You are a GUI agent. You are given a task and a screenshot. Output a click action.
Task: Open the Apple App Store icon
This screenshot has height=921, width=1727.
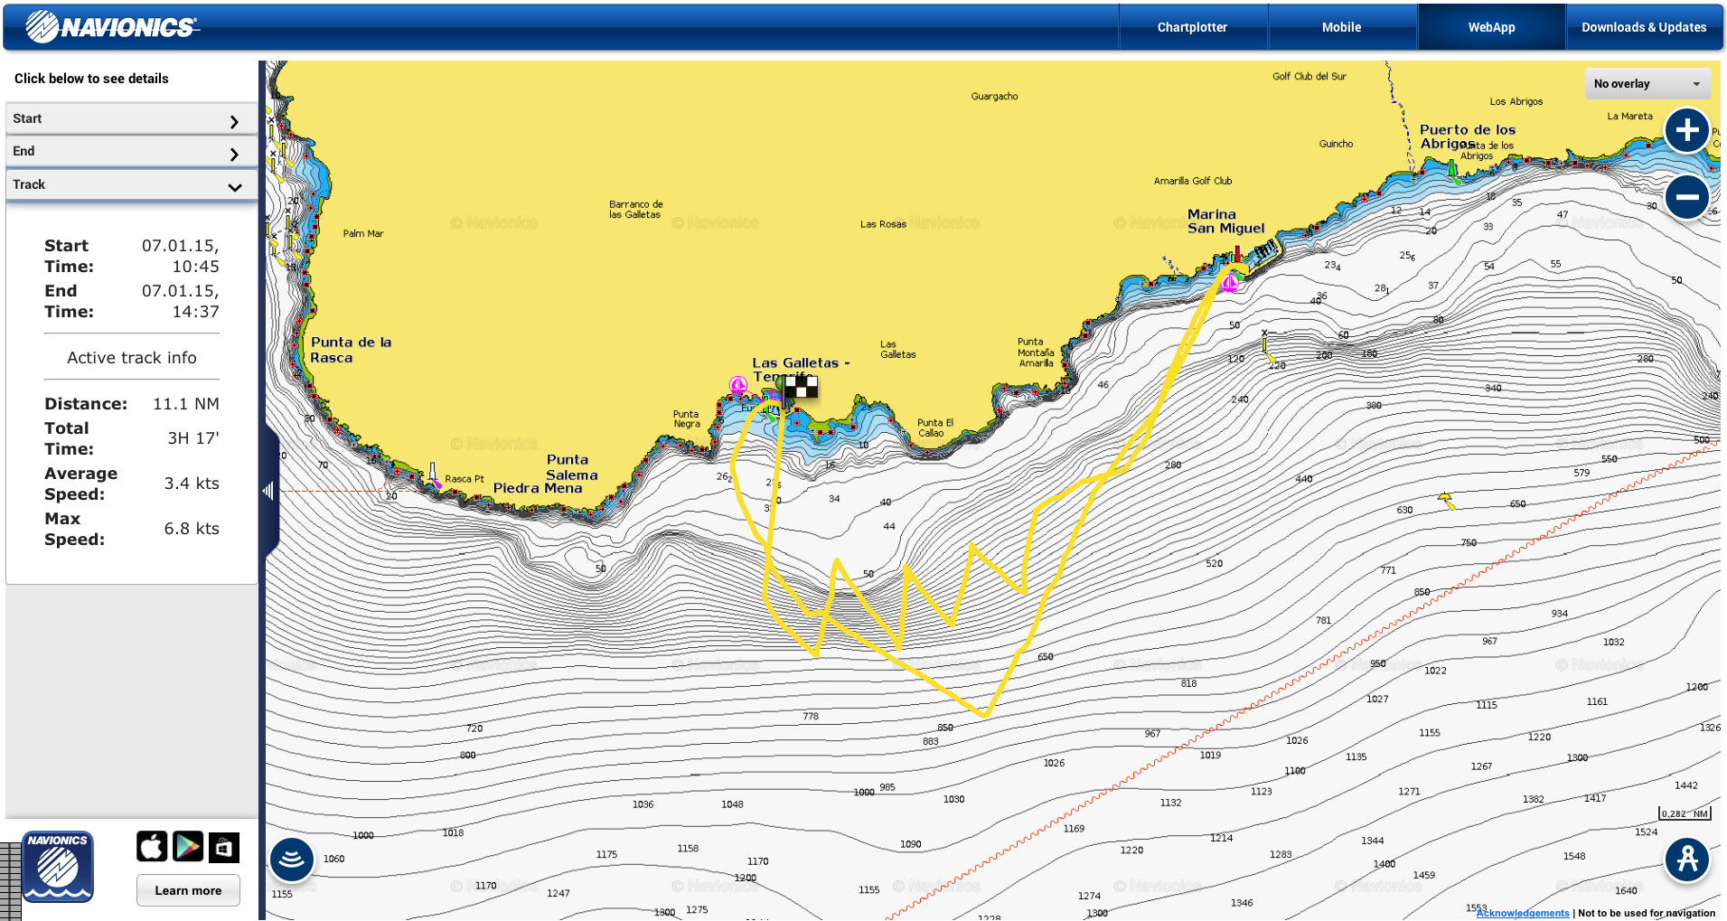coord(152,847)
